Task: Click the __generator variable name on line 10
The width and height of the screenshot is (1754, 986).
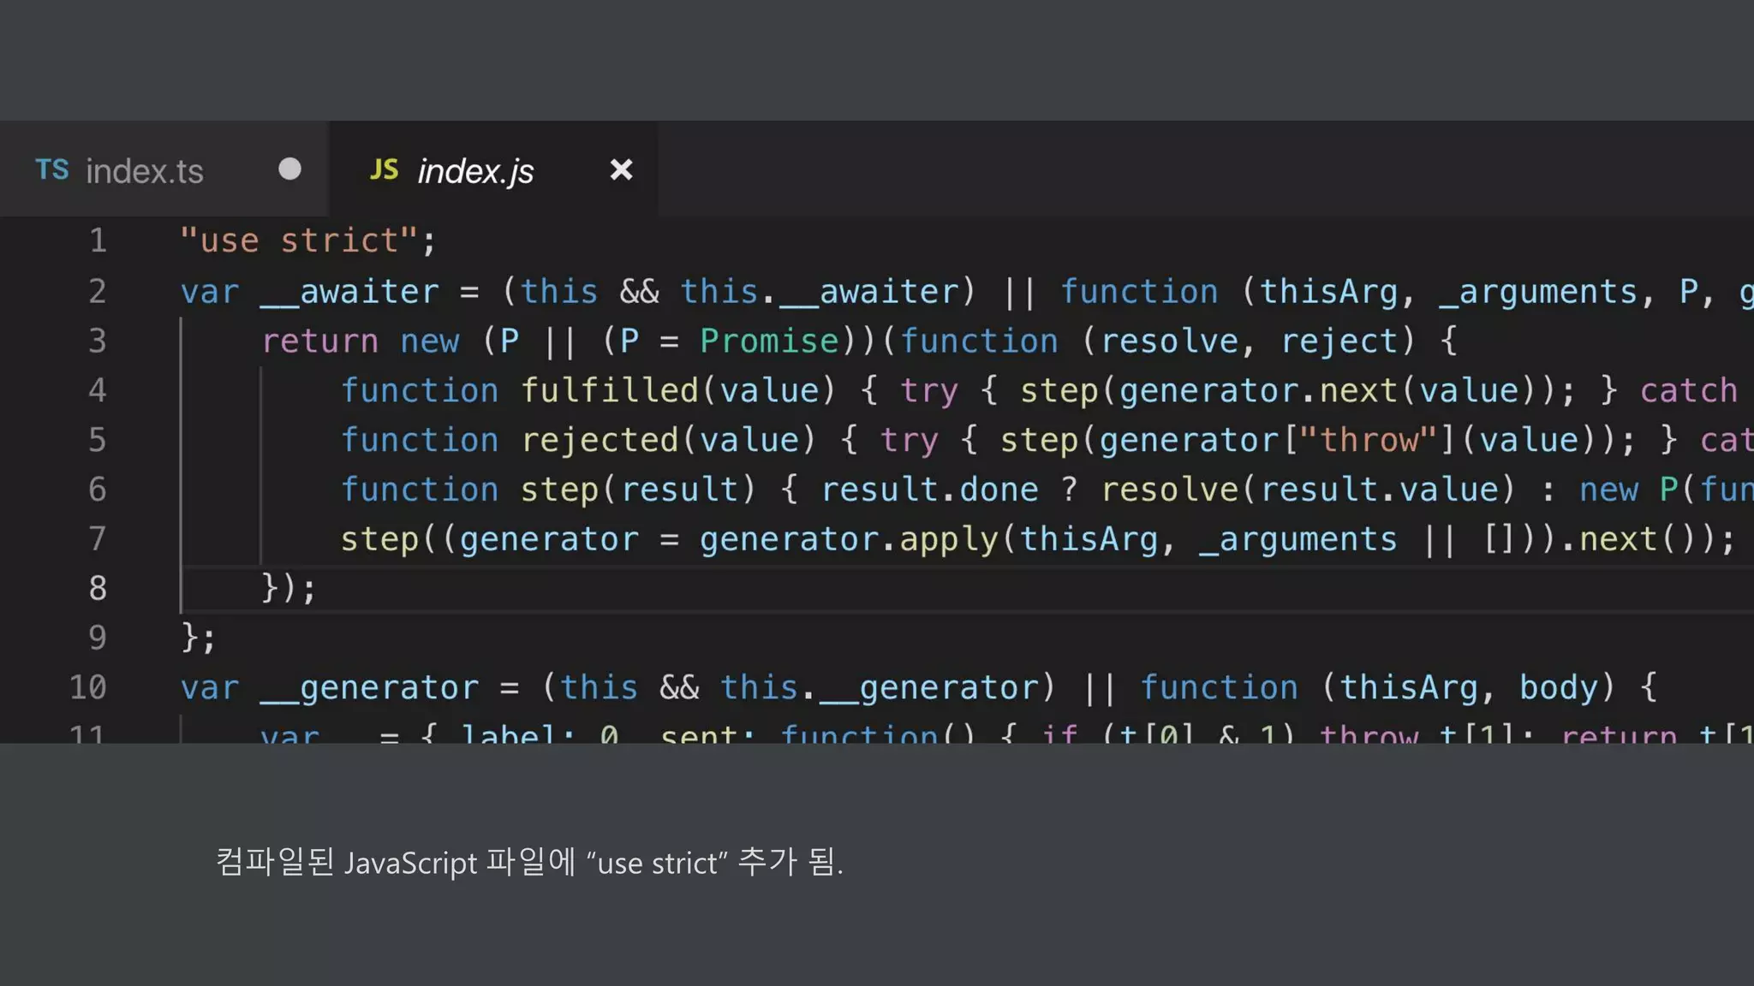Action: coord(370,688)
